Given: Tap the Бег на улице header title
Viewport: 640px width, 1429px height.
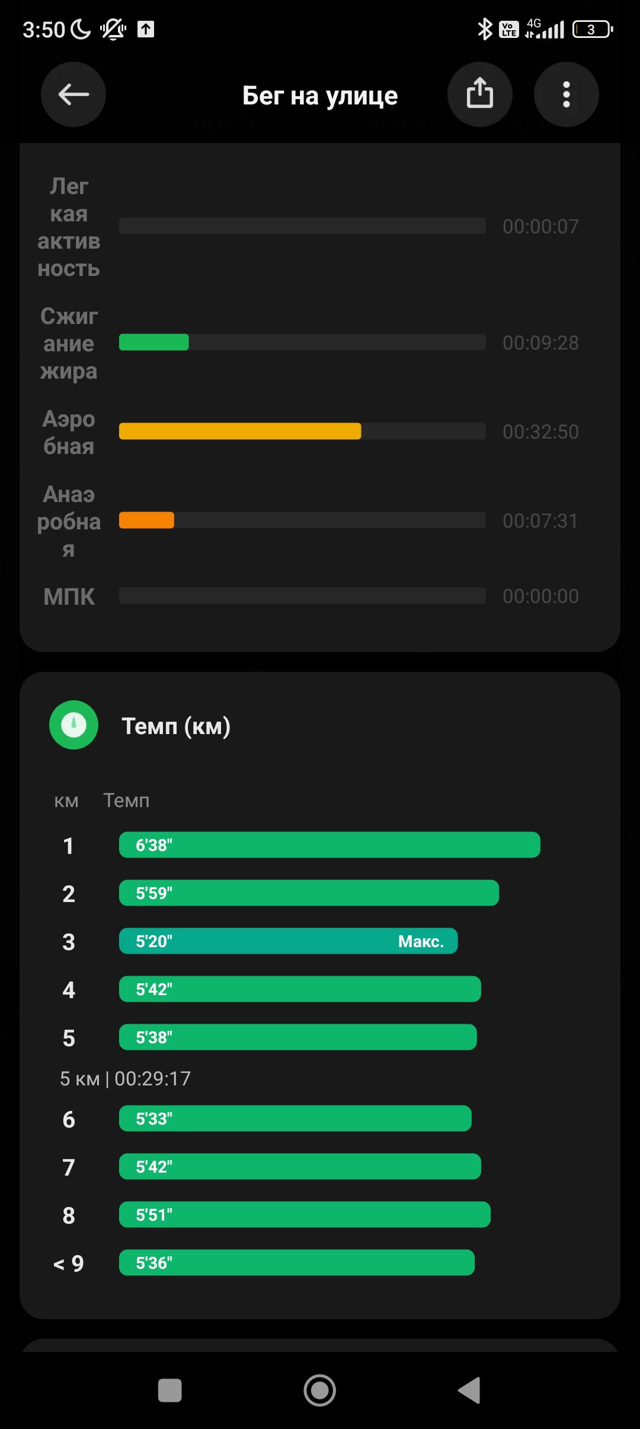Looking at the screenshot, I should click(320, 96).
